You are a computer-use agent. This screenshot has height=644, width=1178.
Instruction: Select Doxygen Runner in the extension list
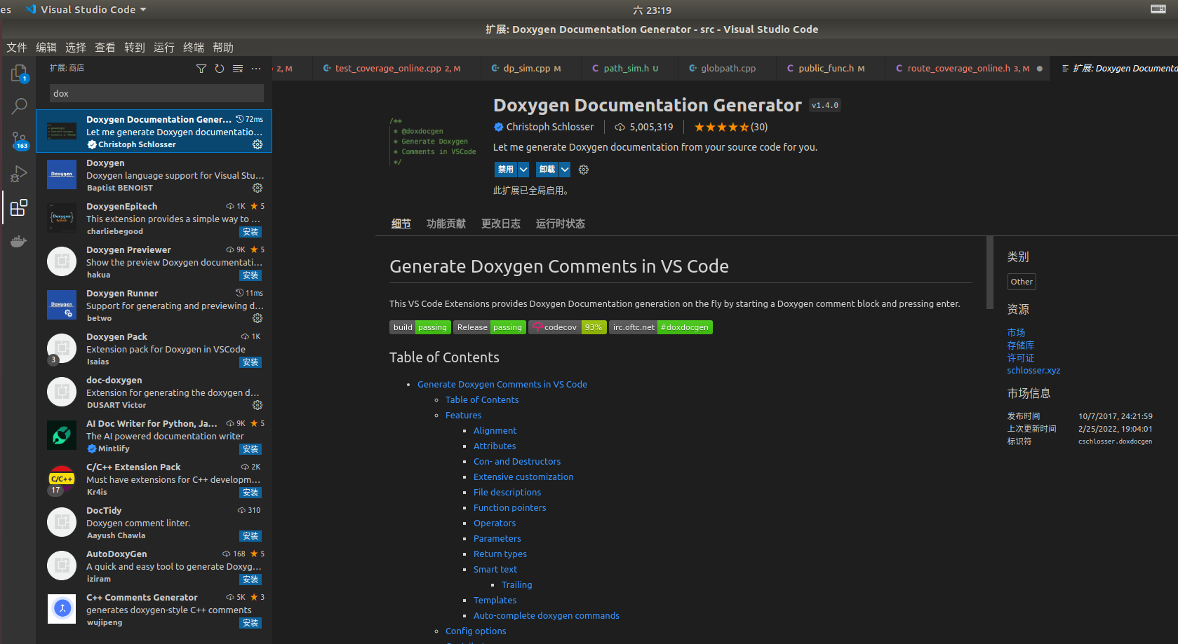[x=154, y=306]
